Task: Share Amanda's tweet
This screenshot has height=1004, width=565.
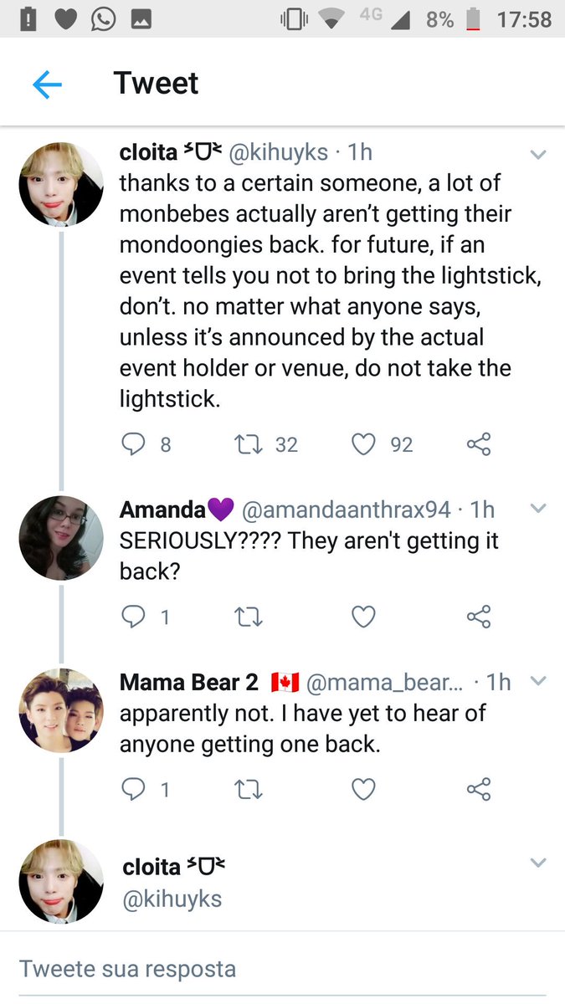Action: 478,617
